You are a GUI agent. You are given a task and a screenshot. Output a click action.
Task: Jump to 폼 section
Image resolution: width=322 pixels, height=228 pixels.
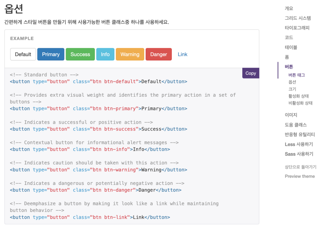tap(287, 57)
